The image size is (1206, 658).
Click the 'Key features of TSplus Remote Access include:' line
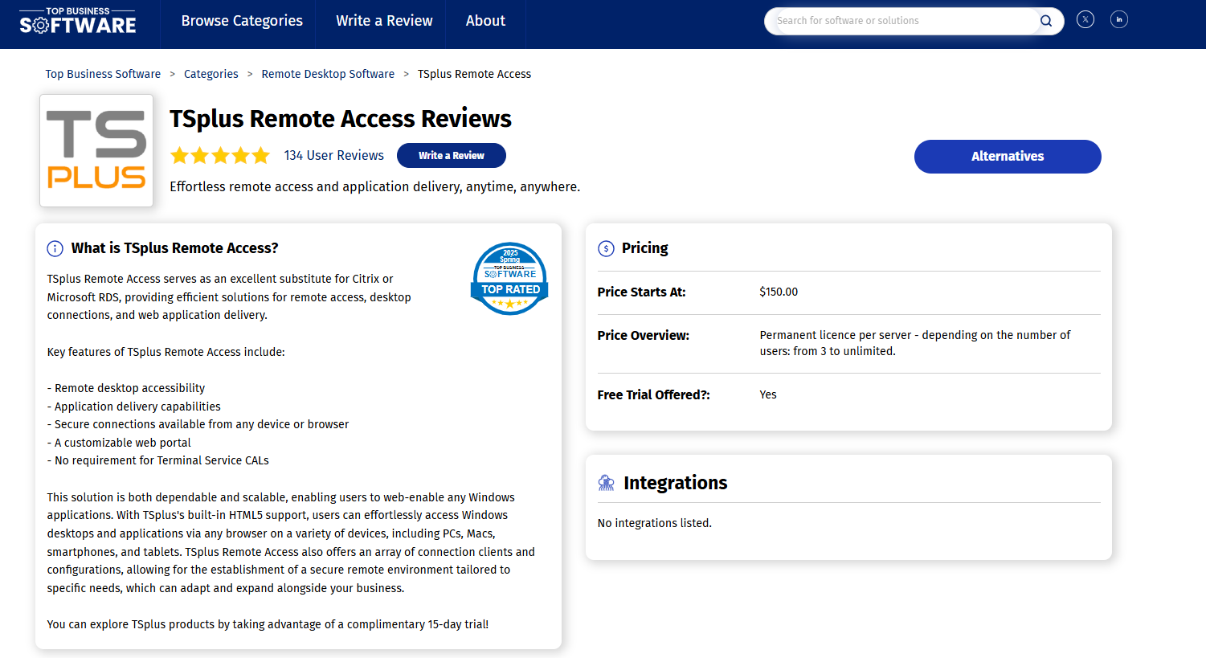(166, 352)
